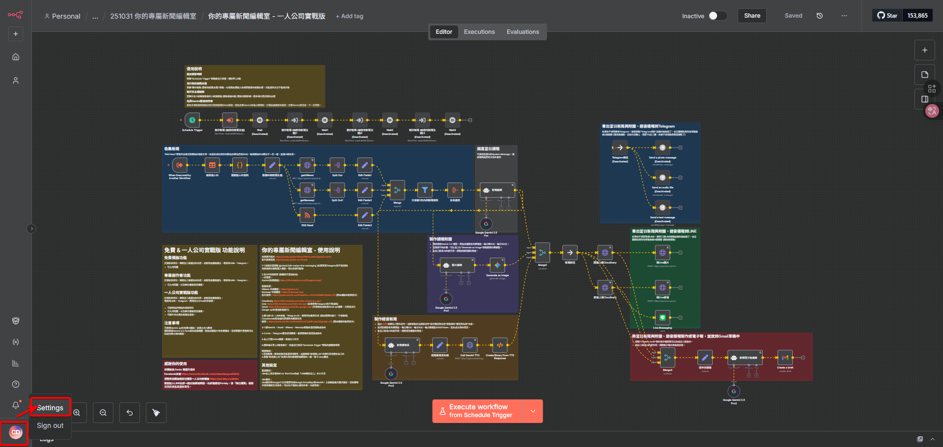Open the add node panel plus button
Screen dimensions: 943x447
(924, 50)
